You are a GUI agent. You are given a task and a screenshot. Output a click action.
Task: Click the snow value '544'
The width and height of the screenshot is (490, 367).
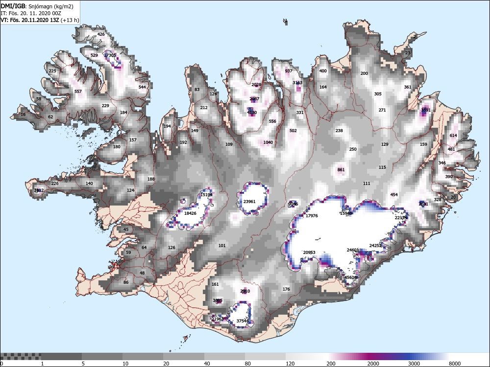142,87
